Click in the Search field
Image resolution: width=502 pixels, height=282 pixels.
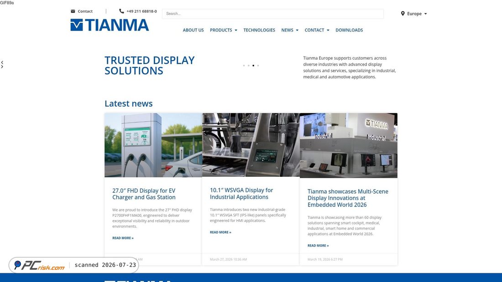pos(273,14)
